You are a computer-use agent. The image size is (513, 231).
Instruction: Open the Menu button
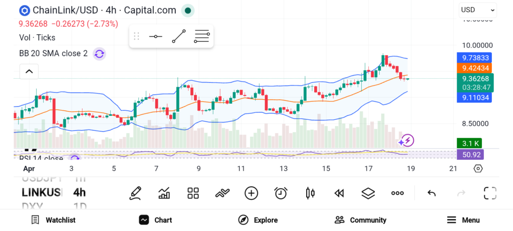pos(463,220)
